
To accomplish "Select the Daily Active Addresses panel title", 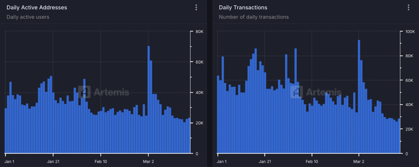I will (37, 8).
